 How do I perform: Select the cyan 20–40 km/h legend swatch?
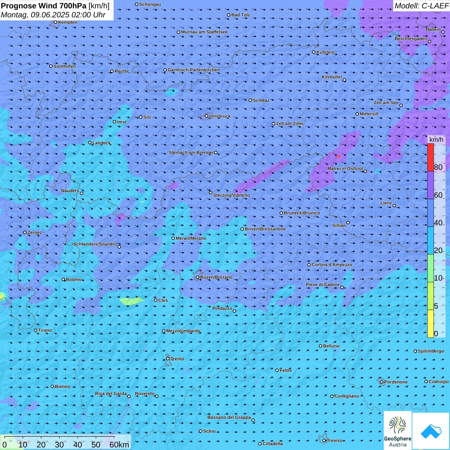tap(430, 241)
